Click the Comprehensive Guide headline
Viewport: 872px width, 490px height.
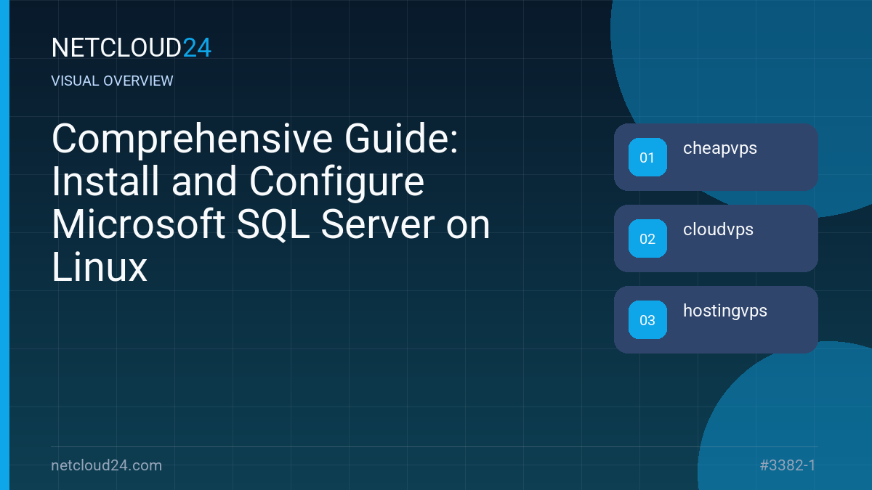[x=271, y=203]
